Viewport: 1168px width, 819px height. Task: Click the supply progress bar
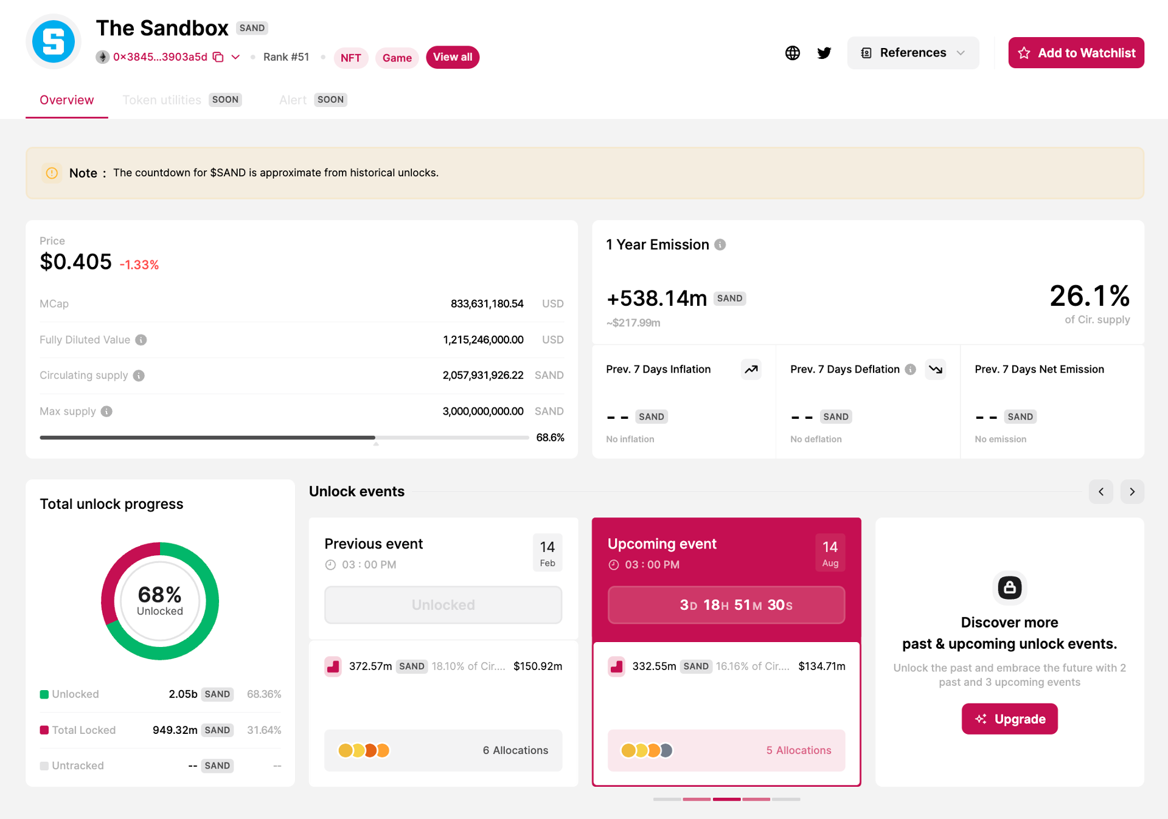[x=284, y=437]
